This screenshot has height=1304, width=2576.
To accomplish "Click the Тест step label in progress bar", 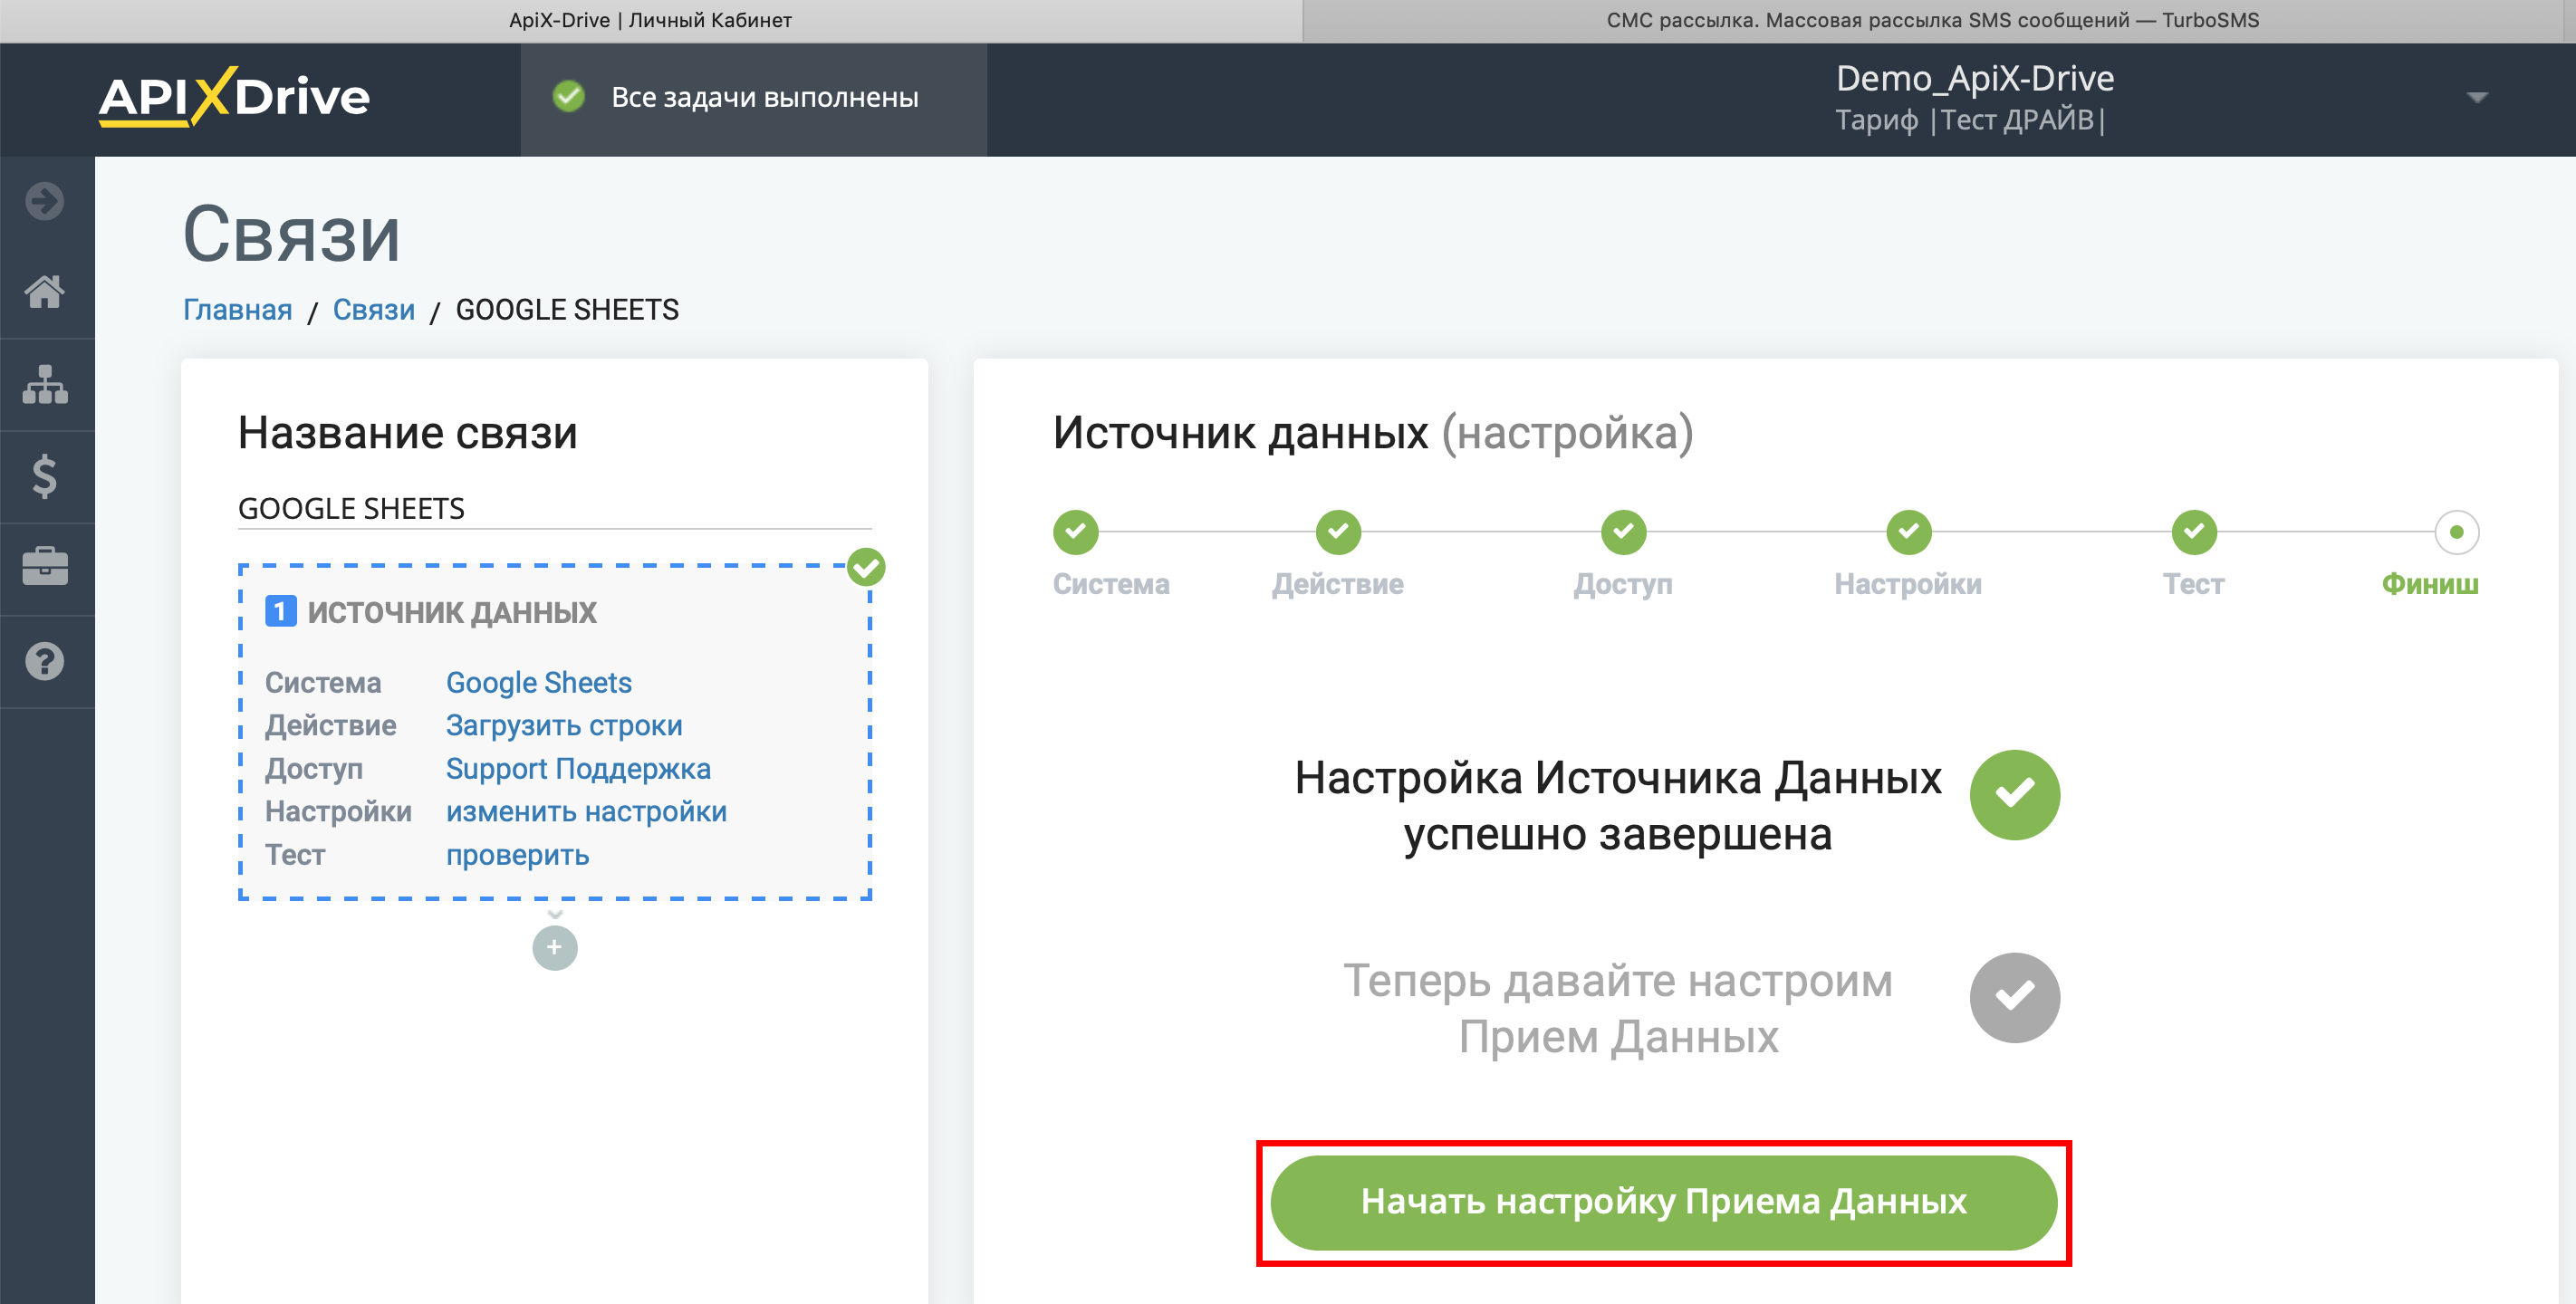I will [x=2193, y=584].
